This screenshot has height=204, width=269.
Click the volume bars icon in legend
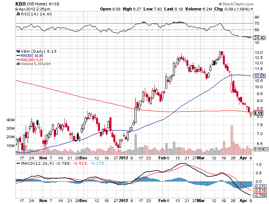tap(18, 64)
